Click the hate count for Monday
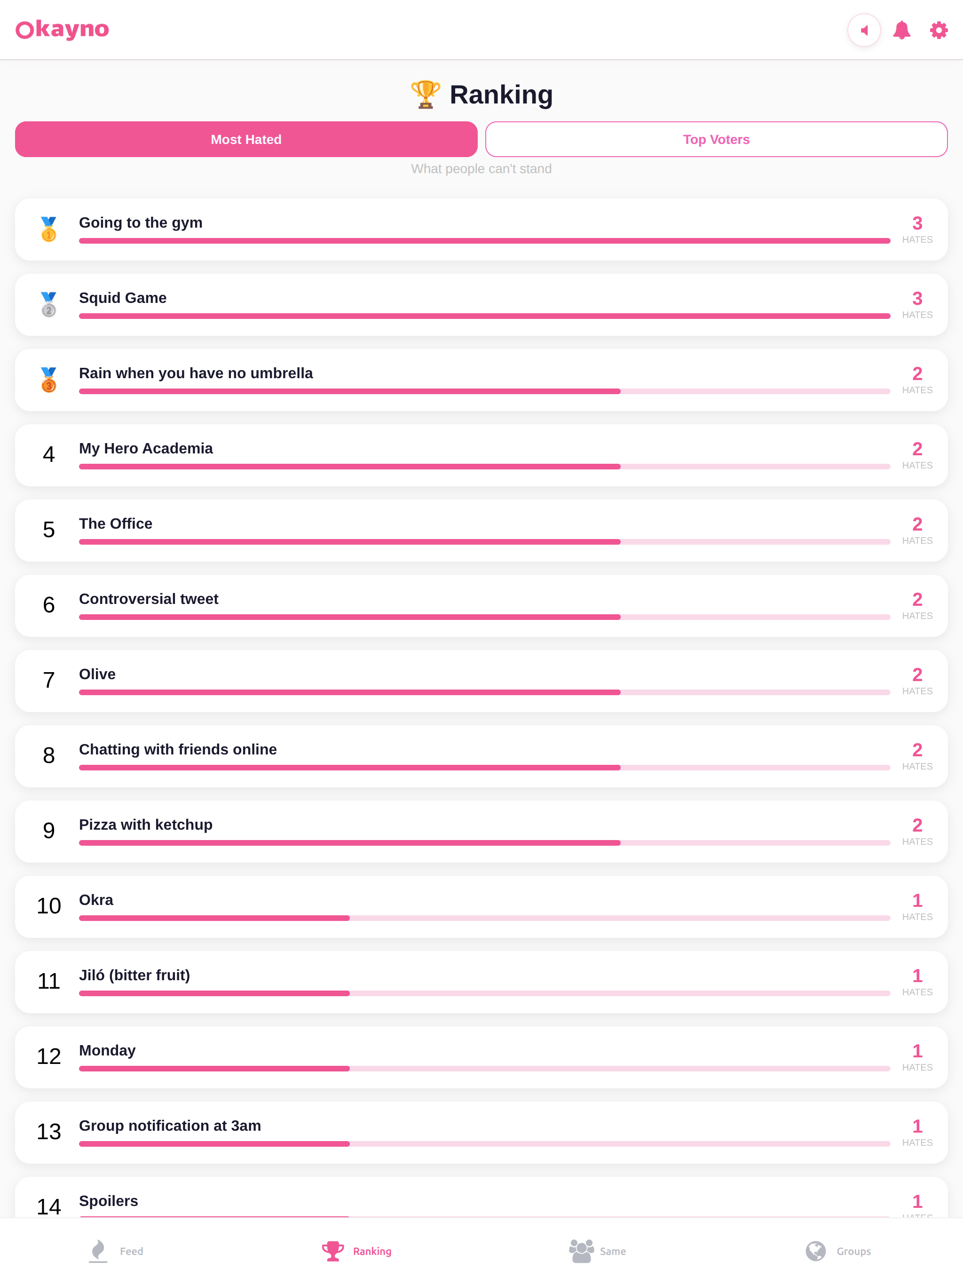Image resolution: width=963 pixels, height=1285 pixels. pos(917,1057)
